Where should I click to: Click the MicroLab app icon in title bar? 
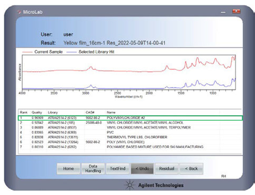[19, 12]
